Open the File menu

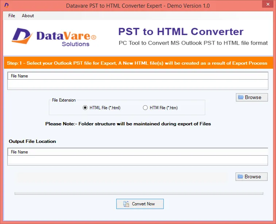(12, 16)
